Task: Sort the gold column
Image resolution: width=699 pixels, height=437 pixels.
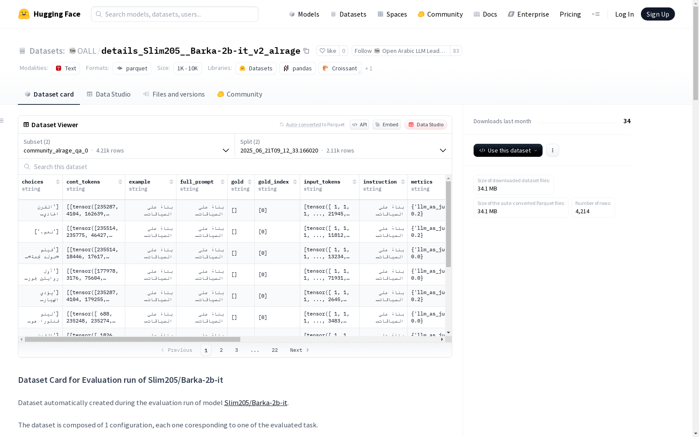Action: [x=249, y=182]
